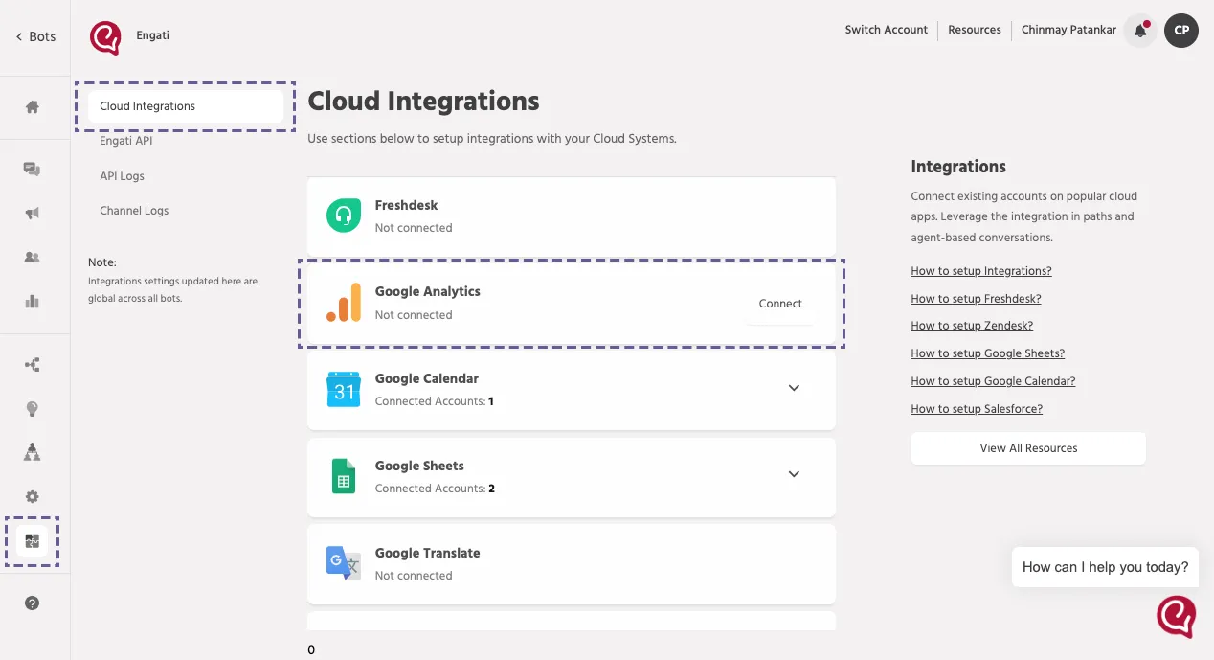
Task: Select Engati API in side menu
Action: [x=126, y=141]
